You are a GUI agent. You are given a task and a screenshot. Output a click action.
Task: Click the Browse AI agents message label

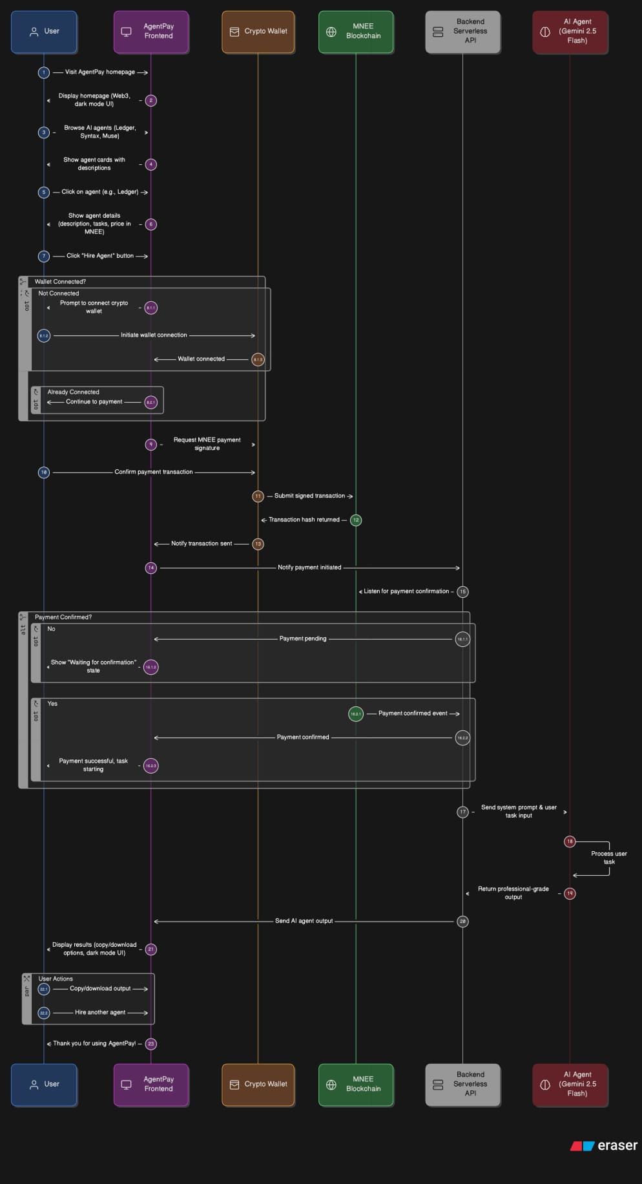(100, 132)
